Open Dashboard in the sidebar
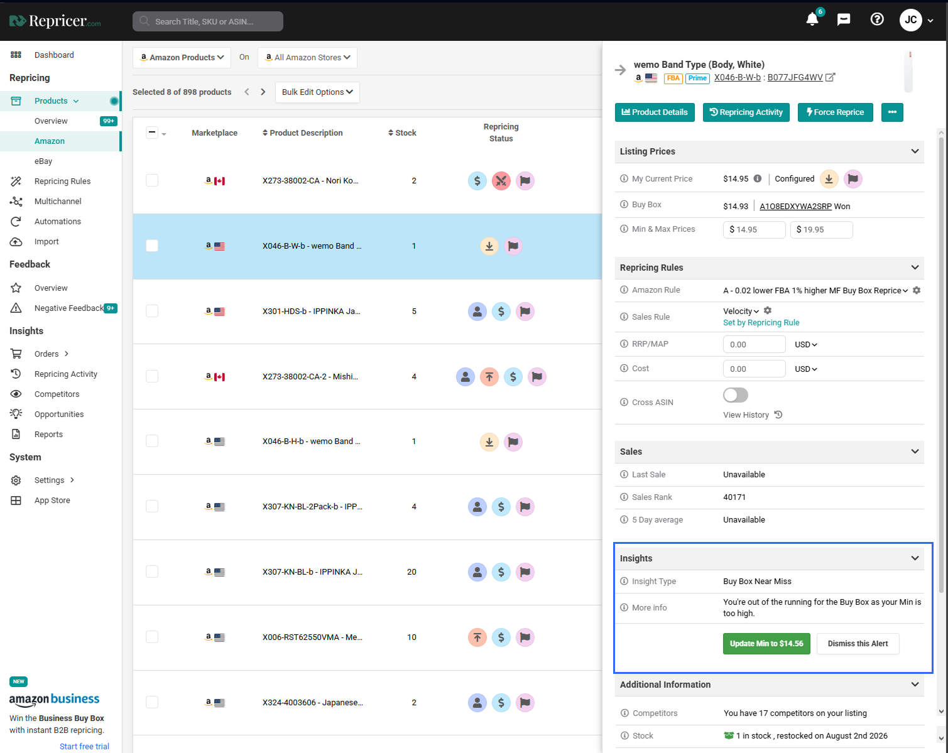 point(54,55)
